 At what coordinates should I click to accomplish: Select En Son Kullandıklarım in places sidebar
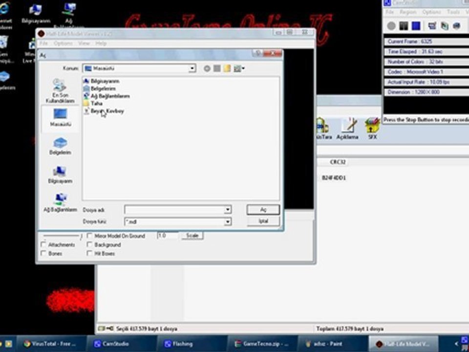60,91
